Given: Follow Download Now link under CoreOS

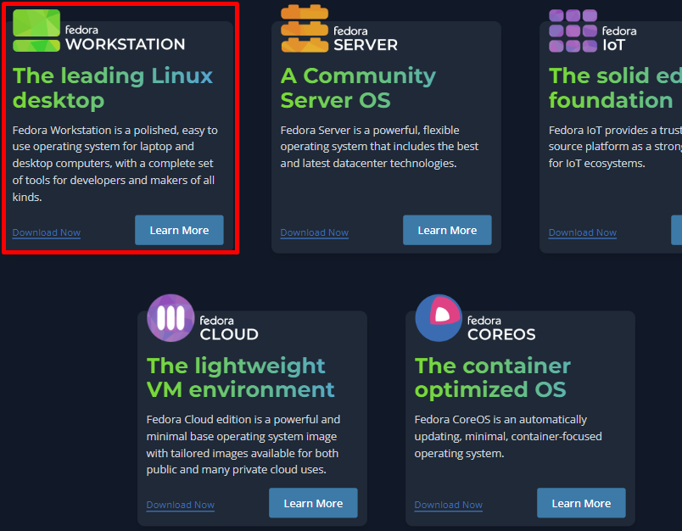Looking at the screenshot, I should [448, 505].
